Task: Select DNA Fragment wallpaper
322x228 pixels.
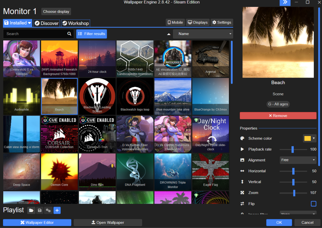Action: click(x=135, y=172)
